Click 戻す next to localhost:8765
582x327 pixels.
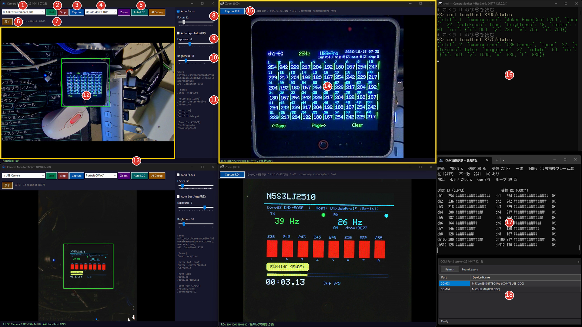pyautogui.click(x=7, y=21)
